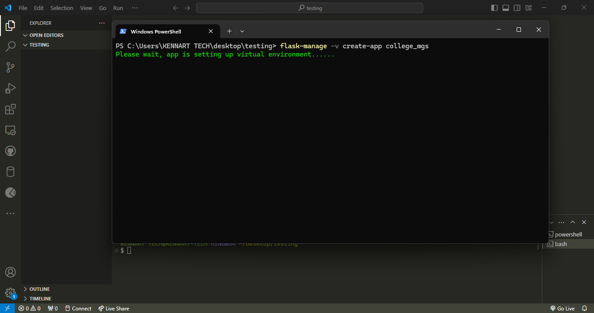Screen dimensions: 594x313
Task: Go back using the left arrow
Action: (176, 8)
